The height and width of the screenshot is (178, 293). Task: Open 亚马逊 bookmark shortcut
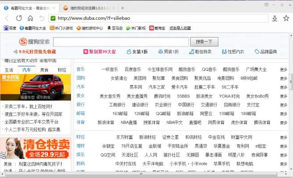tap(115, 28)
